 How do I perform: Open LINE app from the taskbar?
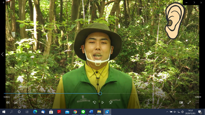pos(83,112)
